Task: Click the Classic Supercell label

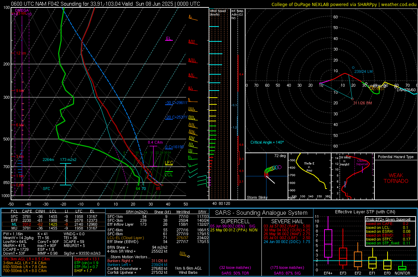Action: 362,162
